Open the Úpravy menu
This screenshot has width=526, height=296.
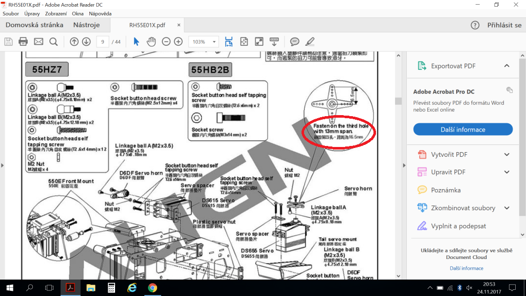point(31,13)
